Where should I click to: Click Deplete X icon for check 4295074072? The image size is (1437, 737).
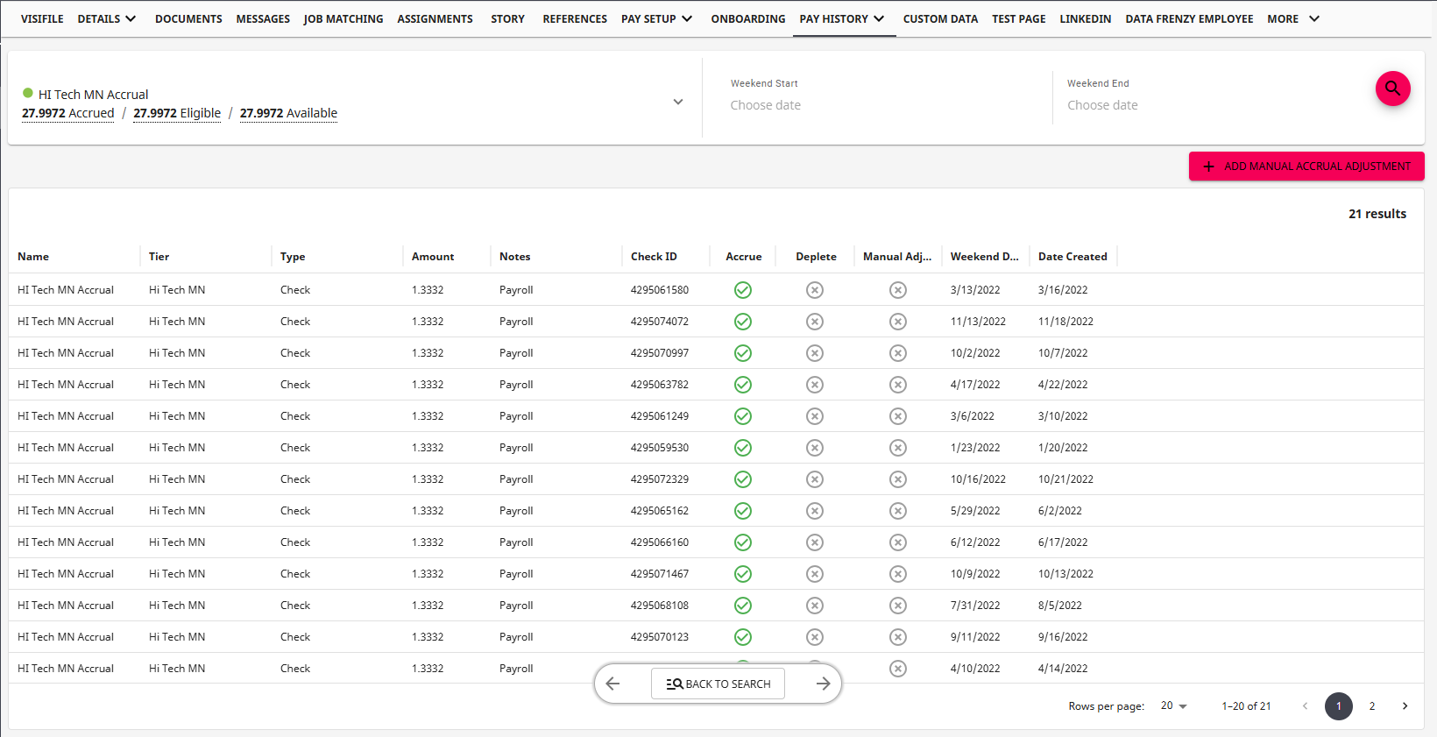click(815, 322)
